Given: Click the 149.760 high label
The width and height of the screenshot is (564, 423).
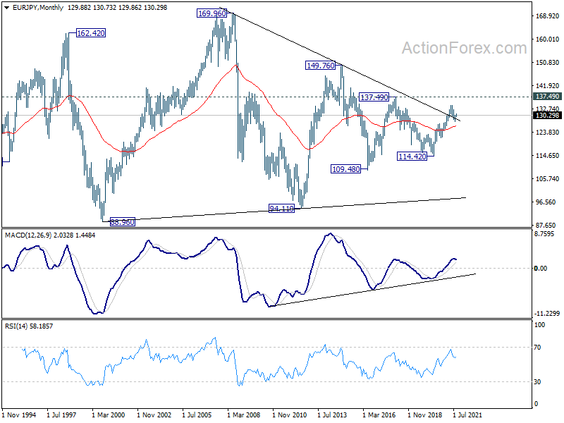Looking at the screenshot, I should pos(320,66).
